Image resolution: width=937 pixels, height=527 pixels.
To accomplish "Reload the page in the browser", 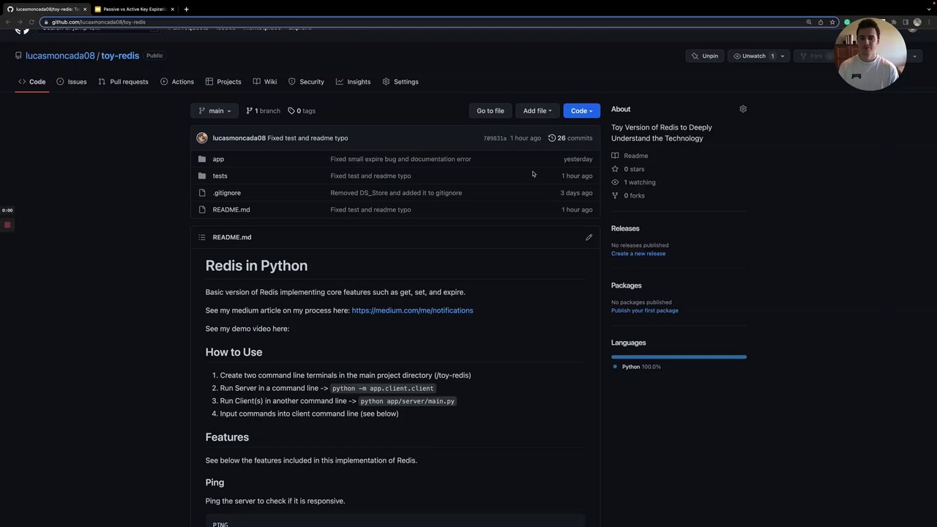I will point(31,22).
